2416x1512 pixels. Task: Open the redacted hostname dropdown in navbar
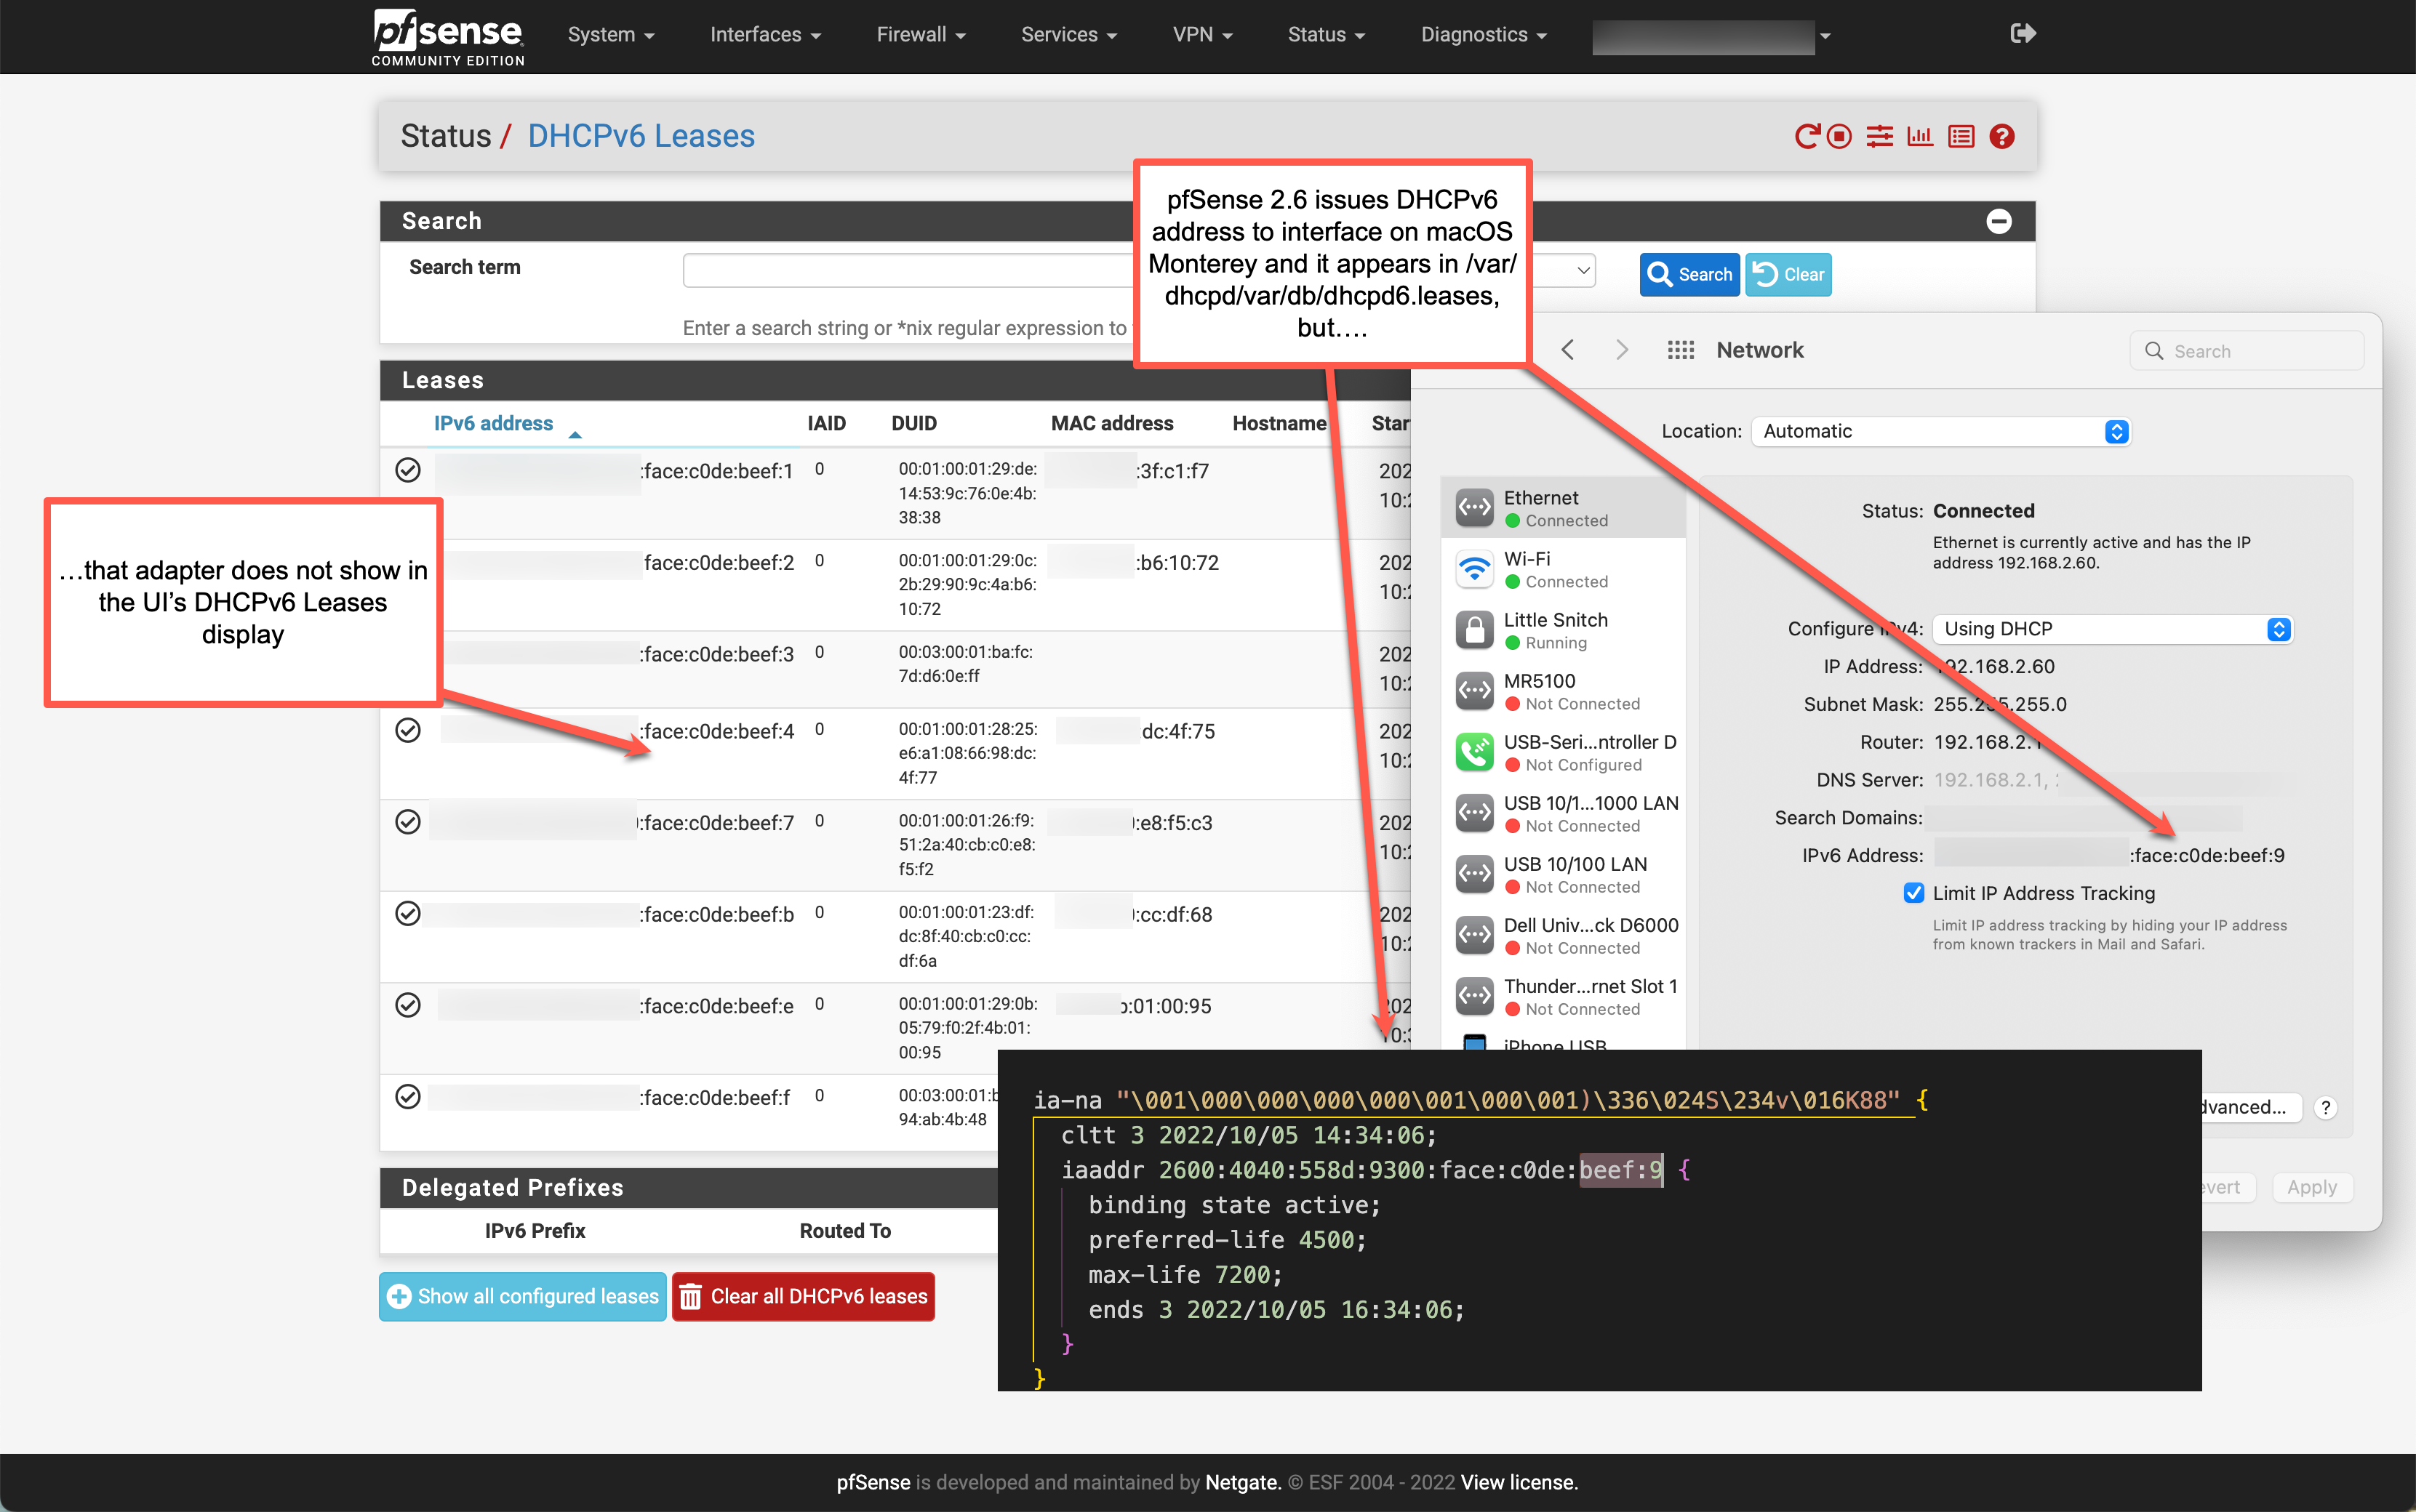[1712, 36]
